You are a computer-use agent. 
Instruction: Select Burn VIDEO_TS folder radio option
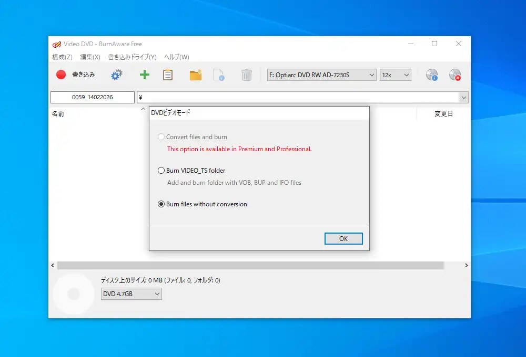pos(161,171)
